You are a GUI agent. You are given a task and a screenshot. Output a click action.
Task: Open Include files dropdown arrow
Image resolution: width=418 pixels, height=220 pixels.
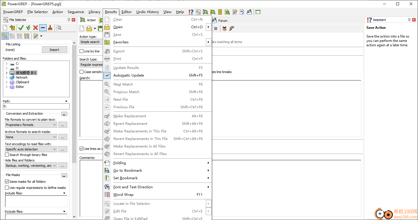click(64, 193)
